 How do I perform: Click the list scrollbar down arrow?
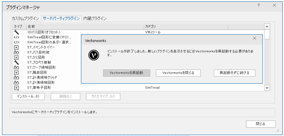point(267,88)
